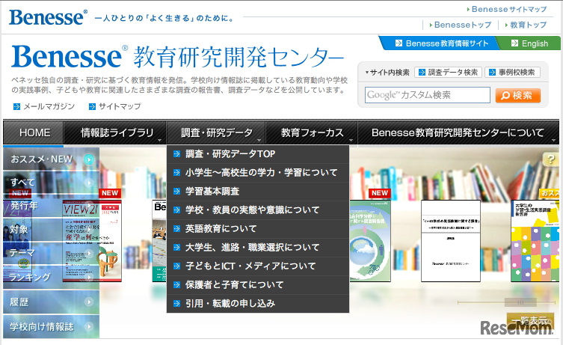563x345 pixels.
Task: Open the colorful 大学生 survey report thumbnail
Action: [535, 241]
